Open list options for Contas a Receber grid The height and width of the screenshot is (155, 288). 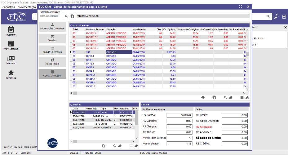242,98
